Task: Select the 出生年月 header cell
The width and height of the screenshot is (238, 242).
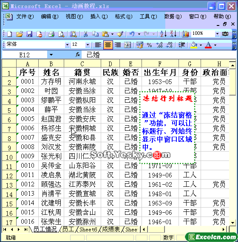Action: click(x=160, y=72)
